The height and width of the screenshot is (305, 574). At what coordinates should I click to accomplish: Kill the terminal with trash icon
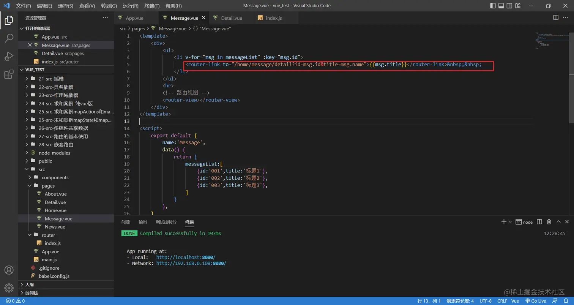point(549,222)
